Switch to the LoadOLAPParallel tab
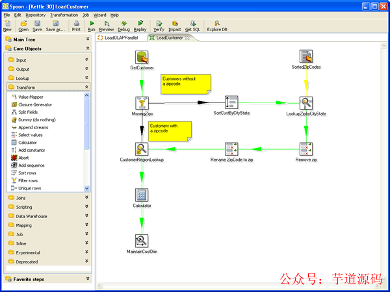Viewport: 390px width, 292px height. [x=121, y=38]
